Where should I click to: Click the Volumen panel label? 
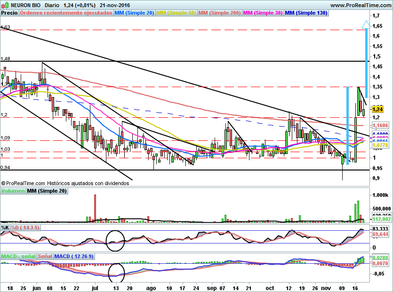[12, 191]
